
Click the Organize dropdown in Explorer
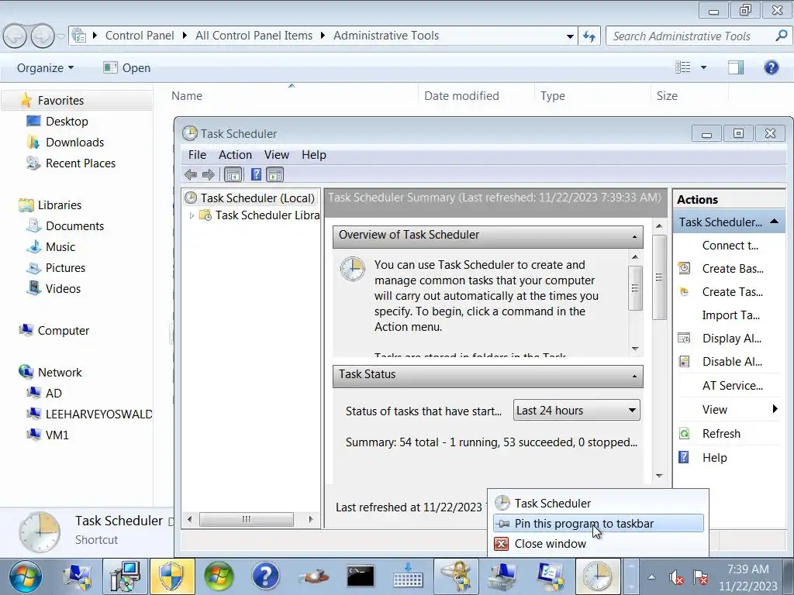point(45,68)
